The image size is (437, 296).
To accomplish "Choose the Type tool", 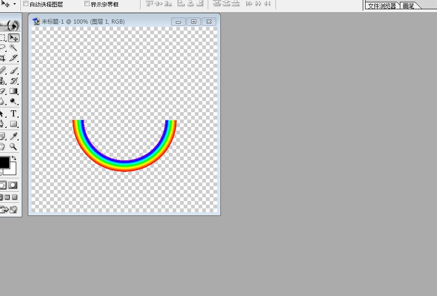I will (x=13, y=113).
